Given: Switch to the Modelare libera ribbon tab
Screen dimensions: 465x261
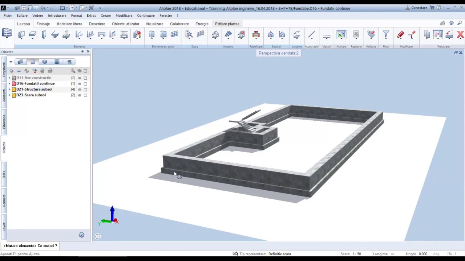Looking at the screenshot, I should [x=69, y=24].
